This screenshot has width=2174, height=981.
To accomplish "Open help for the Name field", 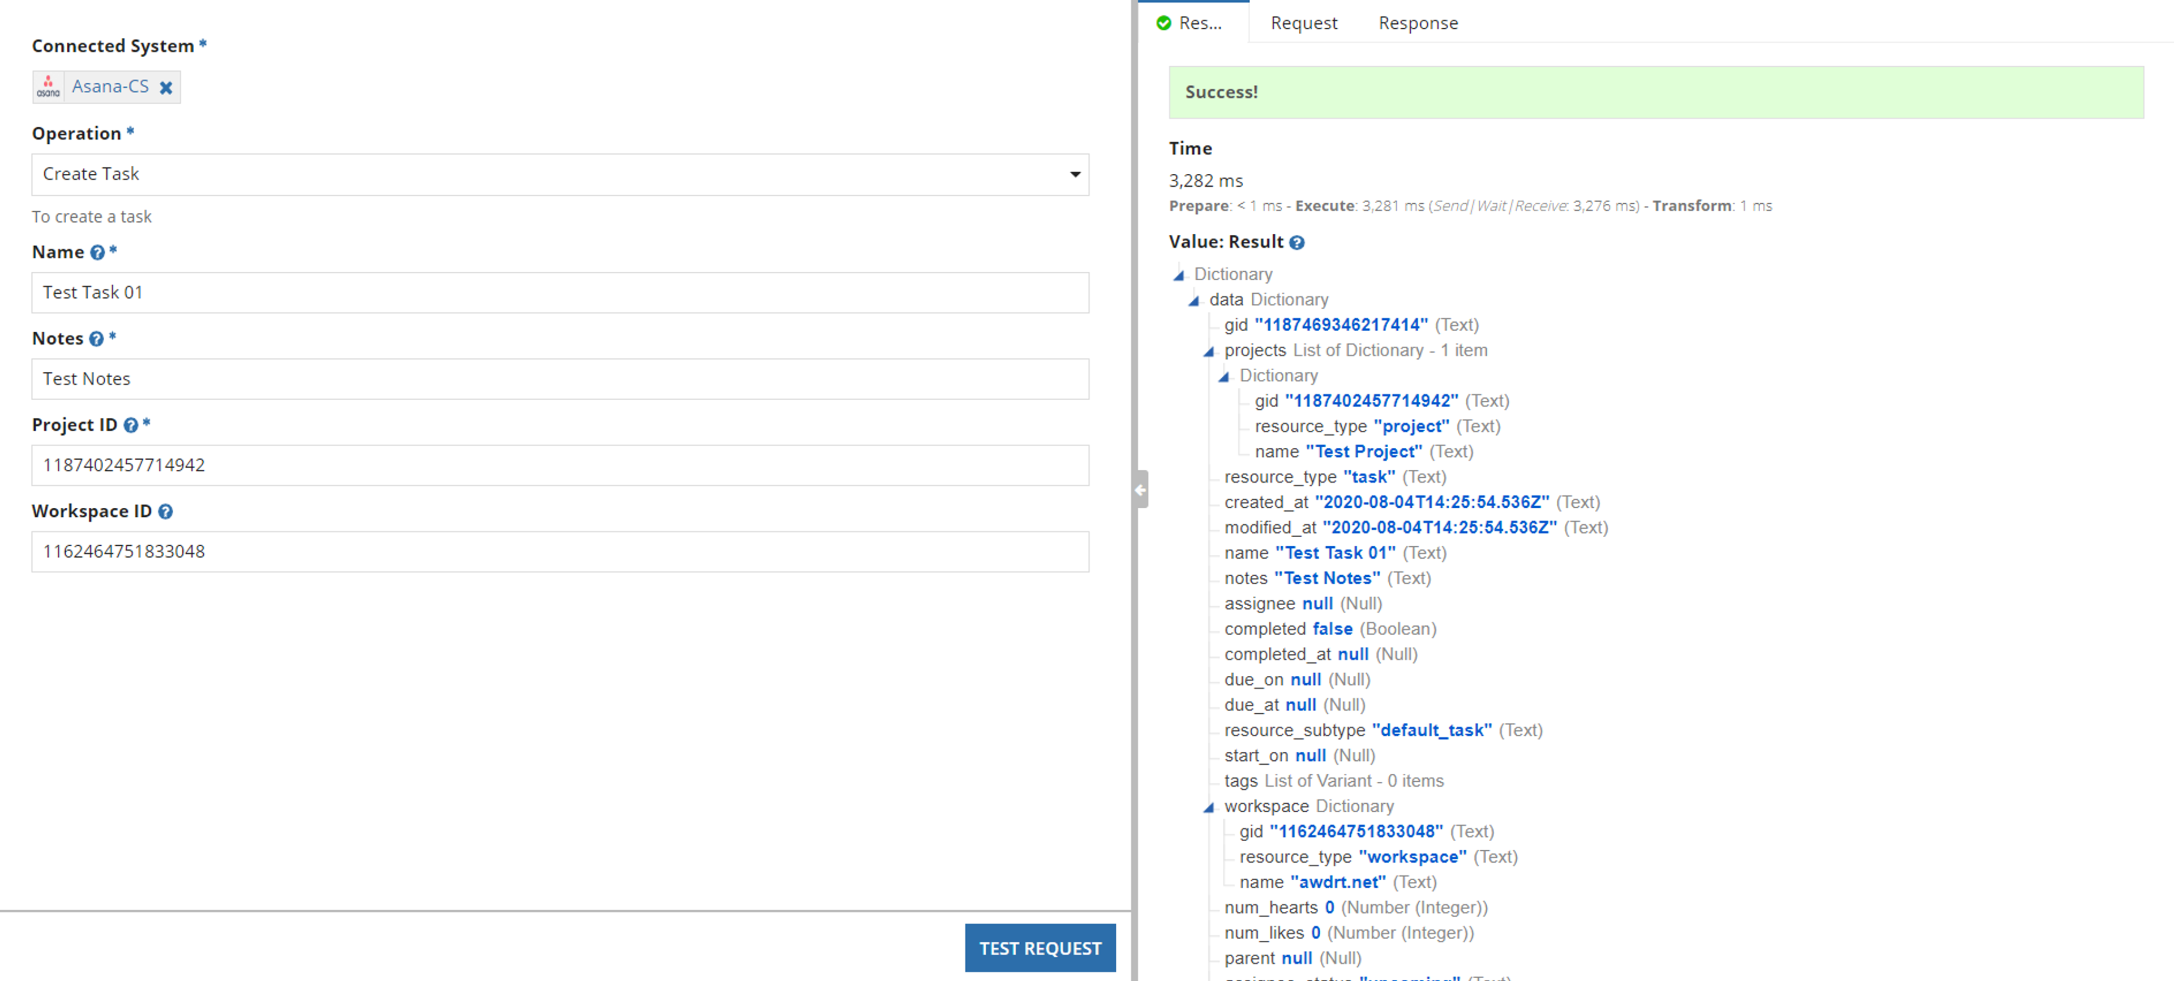I will tap(97, 252).
